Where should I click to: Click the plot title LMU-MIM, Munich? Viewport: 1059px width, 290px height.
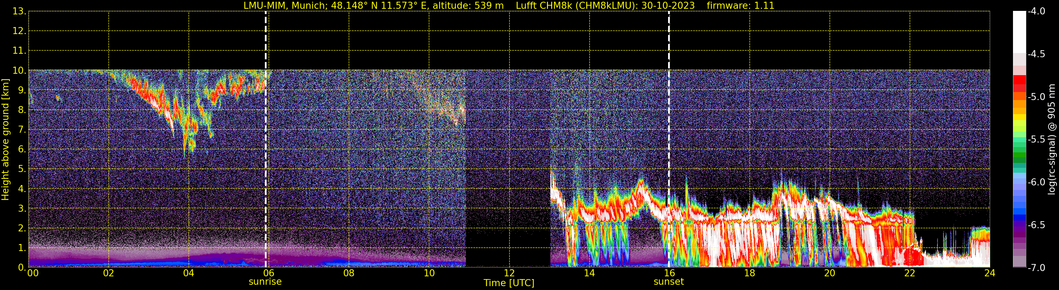(286, 6)
